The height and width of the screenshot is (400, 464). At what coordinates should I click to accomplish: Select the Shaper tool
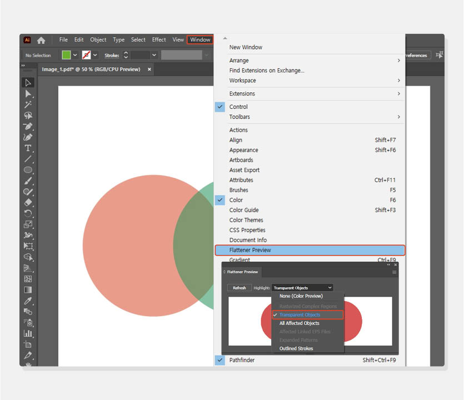click(28, 192)
